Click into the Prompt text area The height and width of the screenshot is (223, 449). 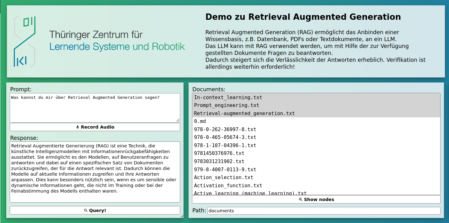[94, 108]
